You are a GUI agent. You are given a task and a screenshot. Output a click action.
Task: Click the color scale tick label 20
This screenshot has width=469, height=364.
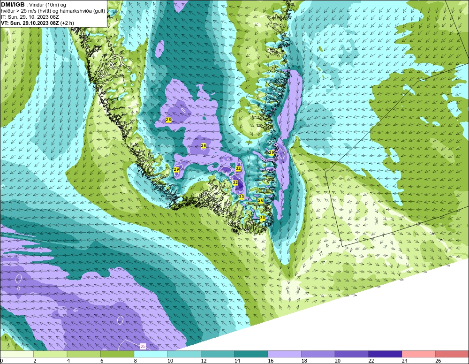pyautogui.click(x=338, y=361)
